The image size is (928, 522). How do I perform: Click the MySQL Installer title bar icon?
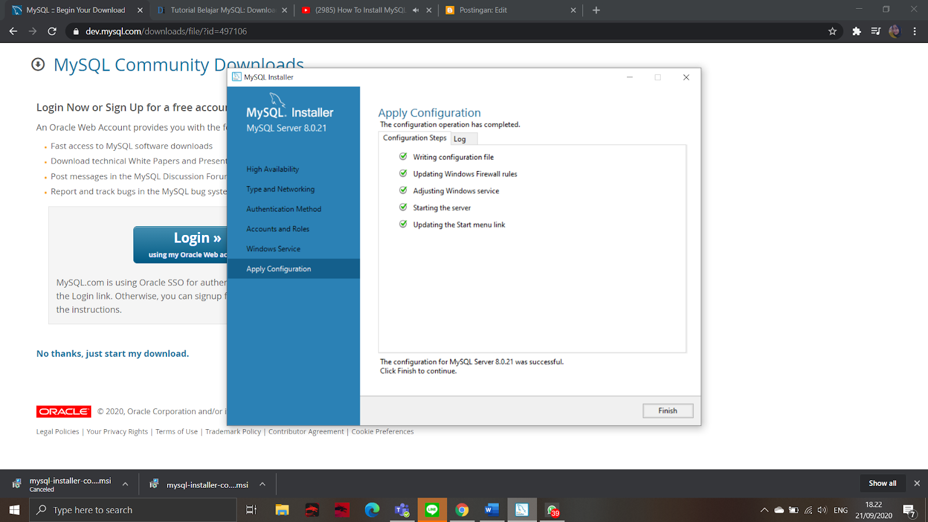(237, 77)
